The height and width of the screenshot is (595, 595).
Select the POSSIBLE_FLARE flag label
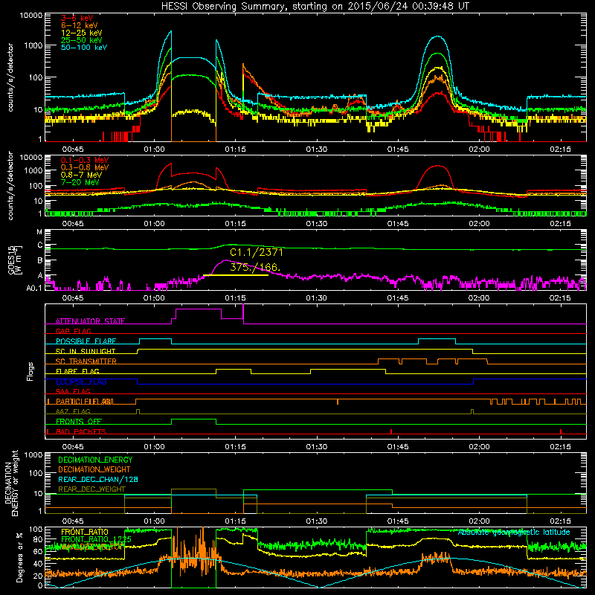[x=86, y=341]
